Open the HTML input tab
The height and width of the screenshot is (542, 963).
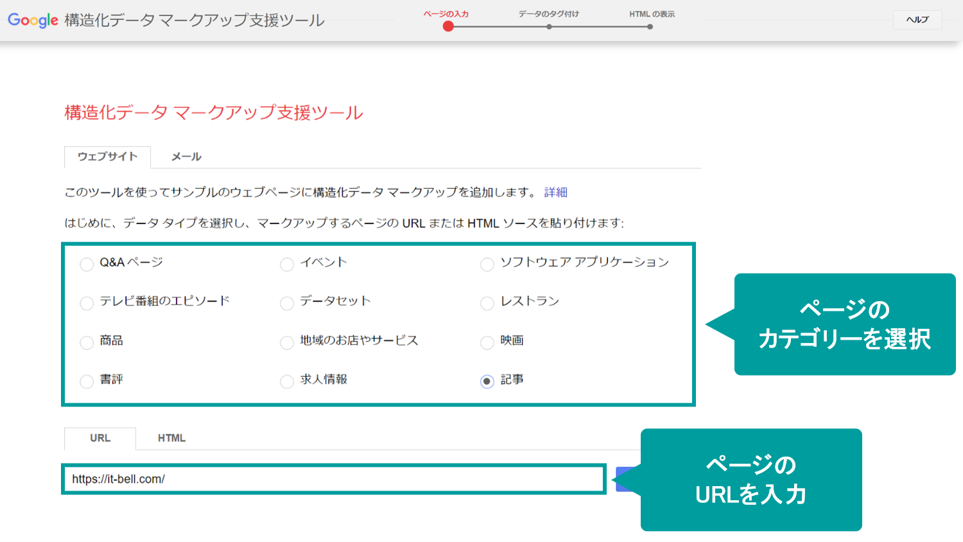pyautogui.click(x=171, y=438)
